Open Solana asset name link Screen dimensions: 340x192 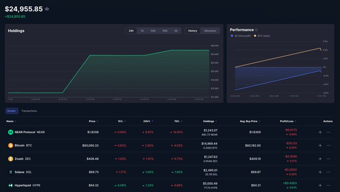(x=23, y=172)
